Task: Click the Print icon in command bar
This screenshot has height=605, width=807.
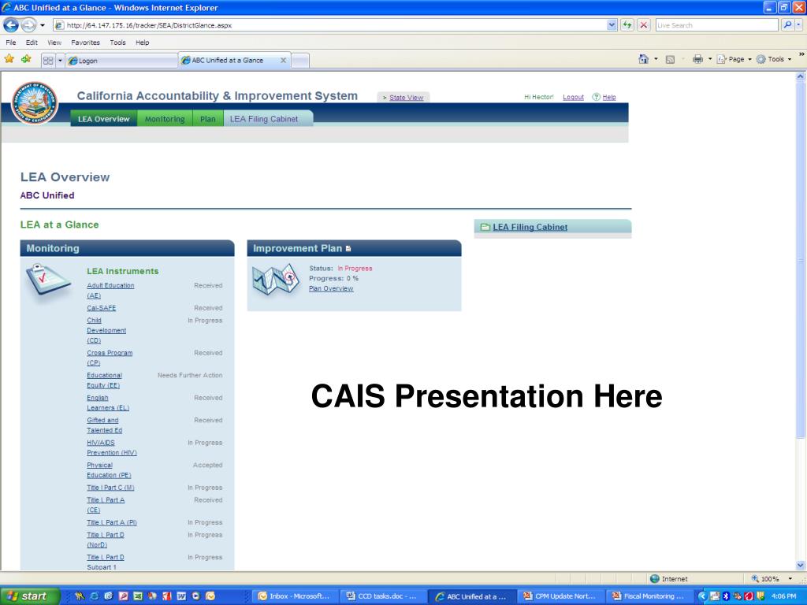Action: coord(697,59)
